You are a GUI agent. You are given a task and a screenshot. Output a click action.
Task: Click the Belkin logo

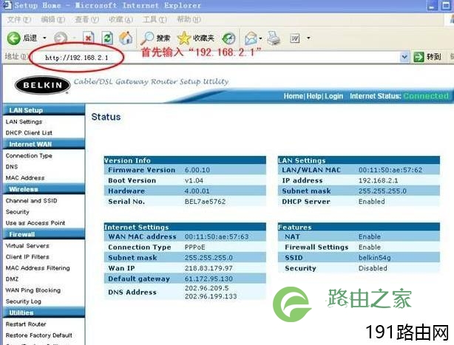tap(43, 85)
